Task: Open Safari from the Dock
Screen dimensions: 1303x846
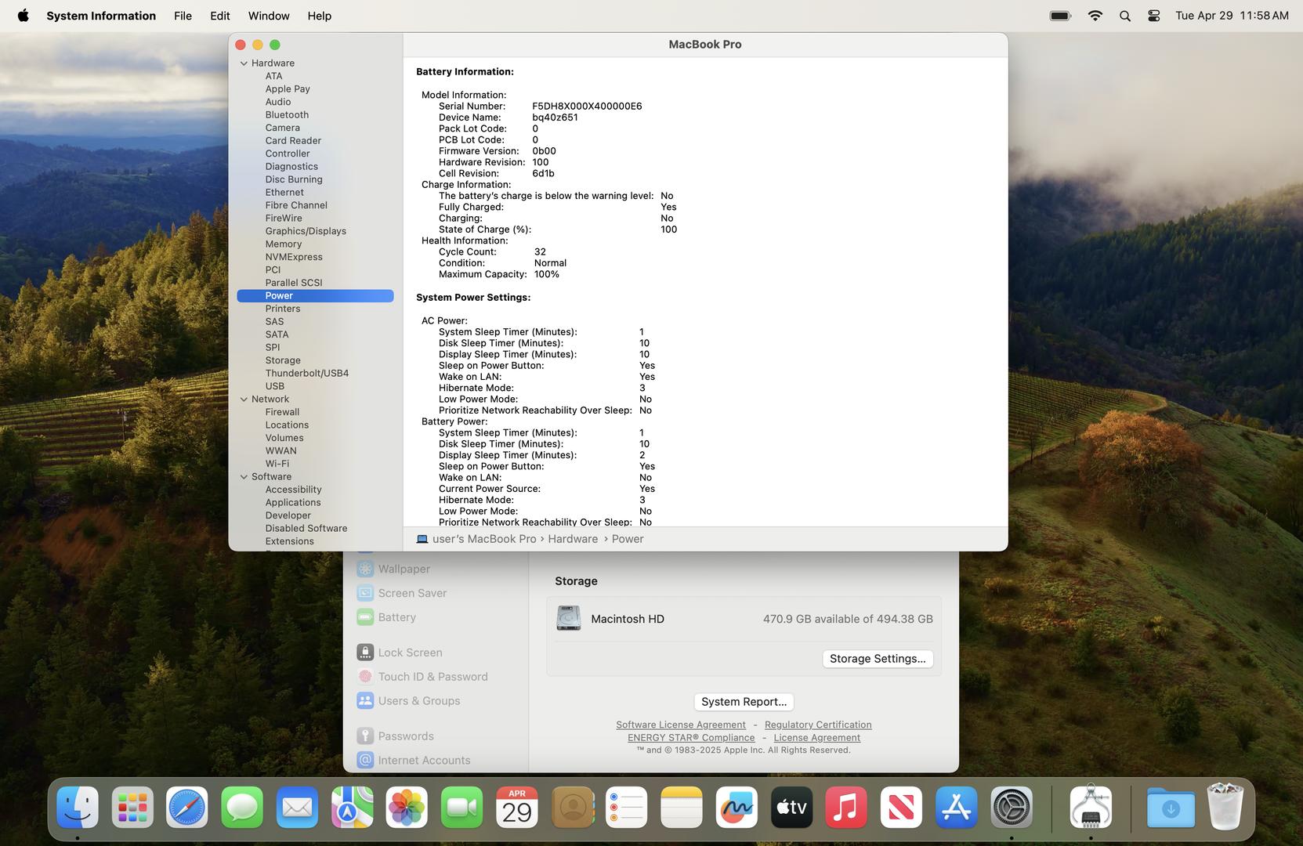Action: (186, 808)
